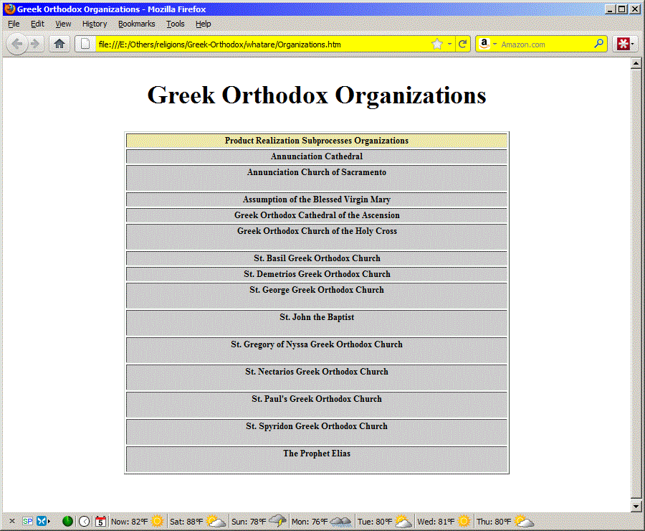Image resolution: width=645 pixels, height=531 pixels.
Task: Open the calendar icon showing 5
Action: pos(100,522)
